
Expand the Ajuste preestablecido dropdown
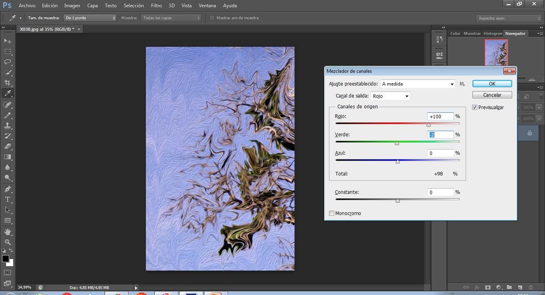[418, 84]
